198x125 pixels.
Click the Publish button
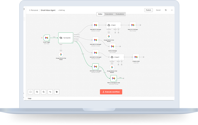(148, 10)
